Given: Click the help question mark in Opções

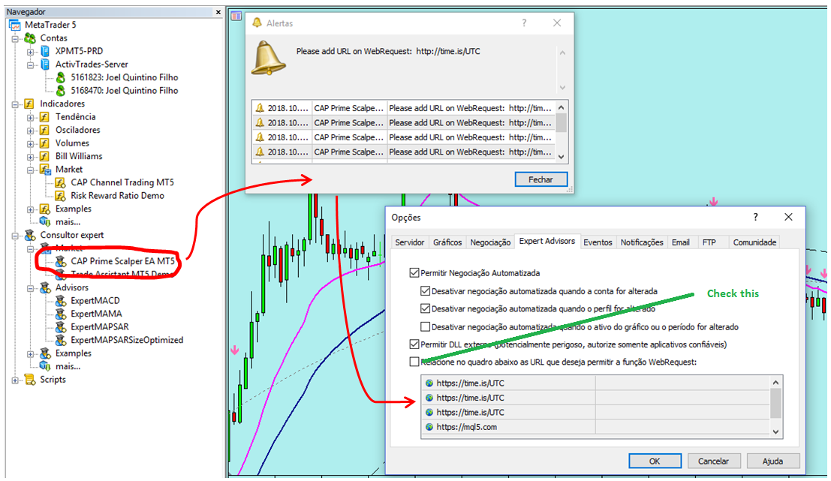Looking at the screenshot, I should pyautogui.click(x=756, y=217).
